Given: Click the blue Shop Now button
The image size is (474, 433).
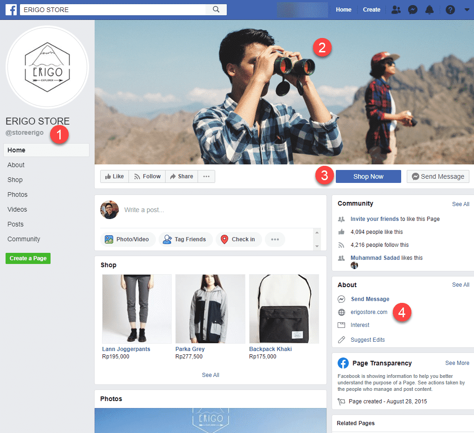Looking at the screenshot, I should click(x=368, y=176).
